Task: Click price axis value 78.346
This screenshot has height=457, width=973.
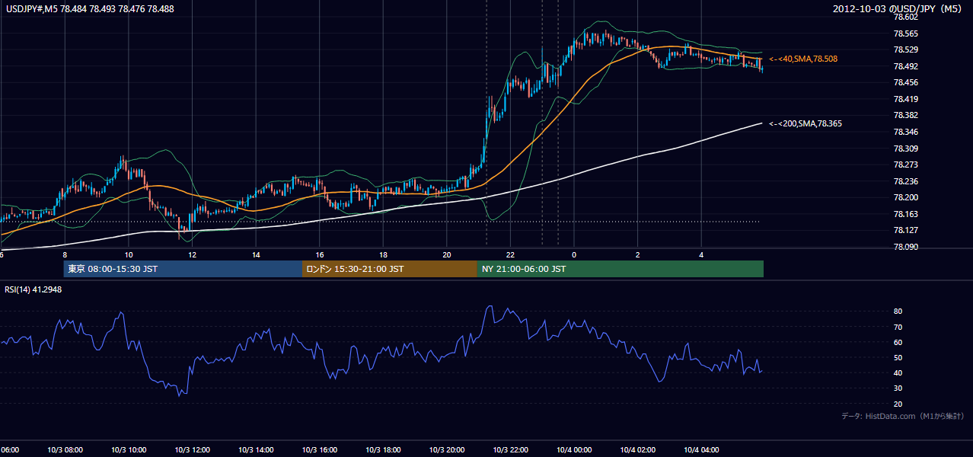Action: click(x=905, y=132)
